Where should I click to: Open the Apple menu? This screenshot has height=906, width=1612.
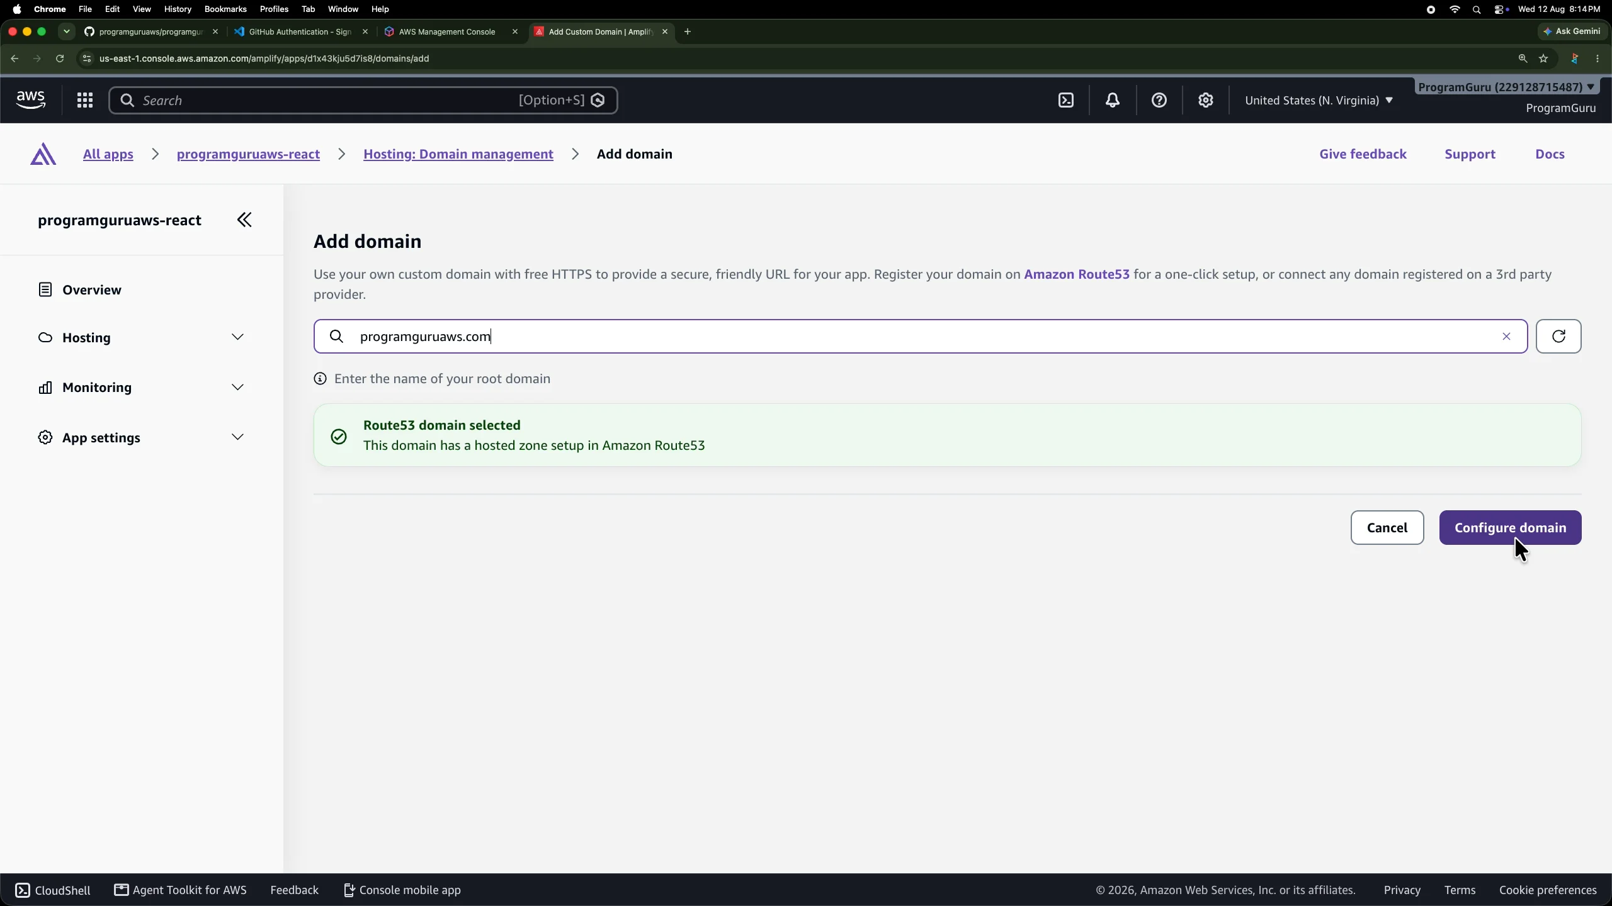(x=17, y=9)
